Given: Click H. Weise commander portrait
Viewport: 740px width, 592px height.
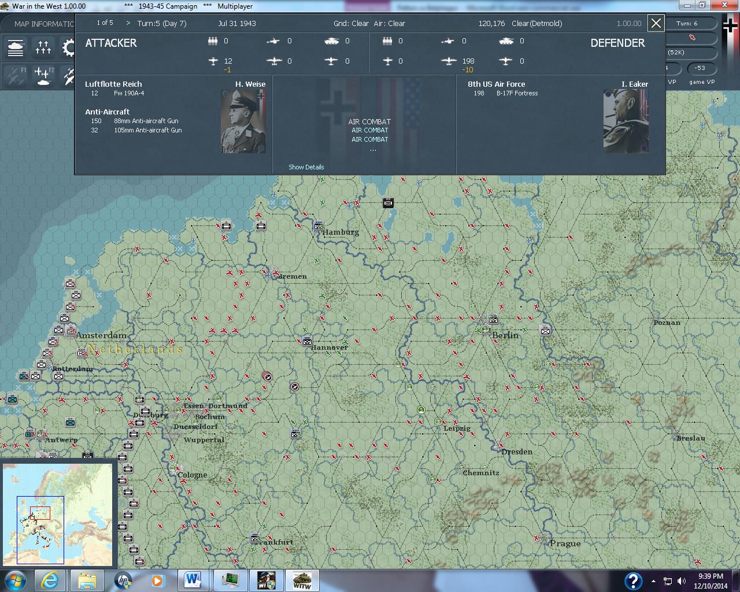Looking at the screenshot, I should (243, 121).
